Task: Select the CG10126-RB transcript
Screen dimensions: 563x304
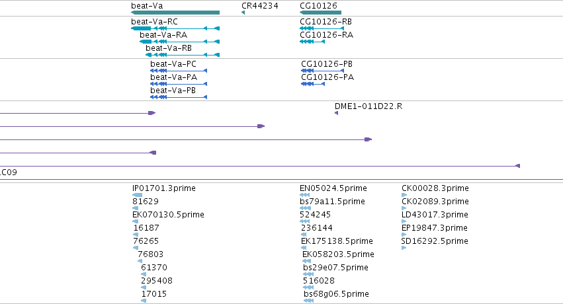Action: pos(322,28)
